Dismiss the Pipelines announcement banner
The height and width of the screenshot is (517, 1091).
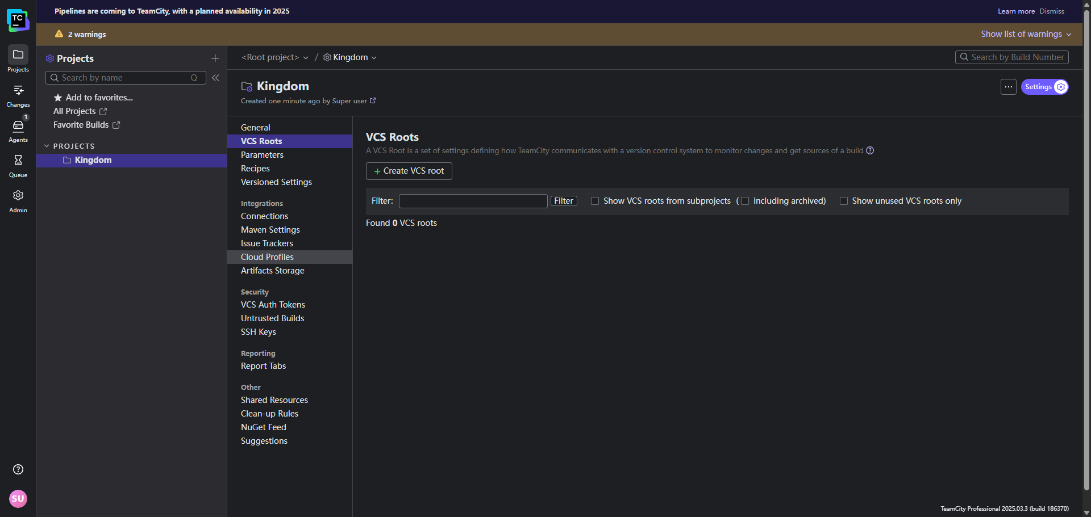coord(1052,11)
